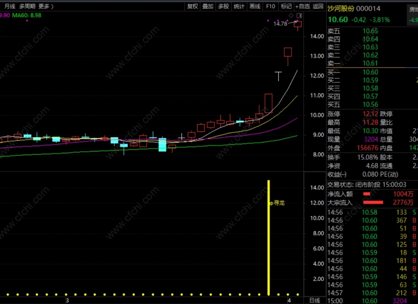
Task: Open the 复权 adjustment option
Action: tap(193, 6)
